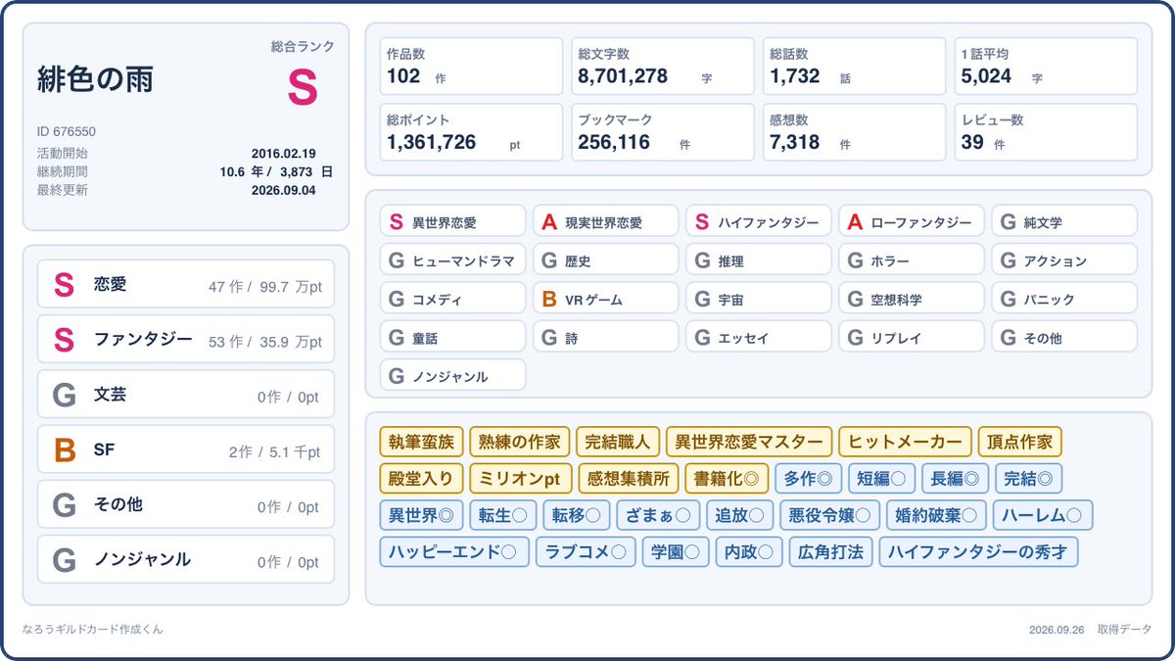Select the 悪役令嬢○ tag
This screenshot has height=661, width=1175.
830,515
